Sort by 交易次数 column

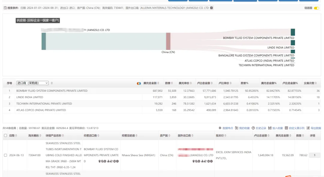coord(310,83)
